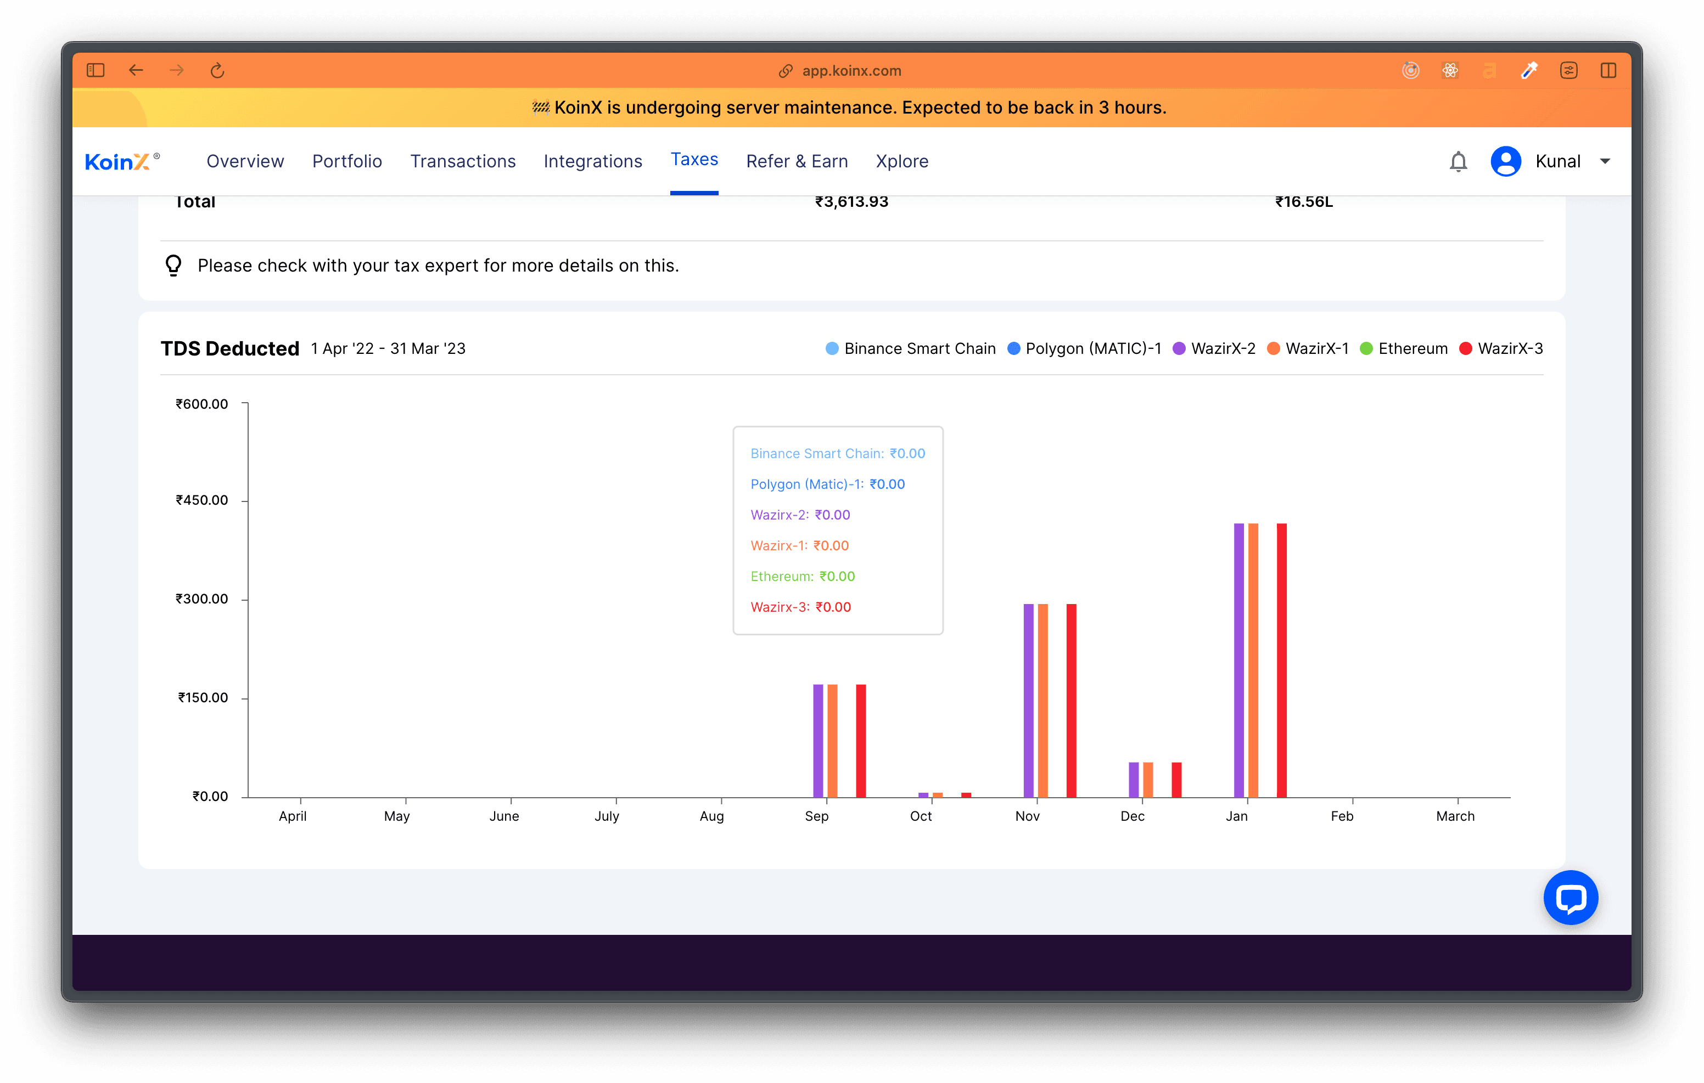The height and width of the screenshot is (1083, 1704).
Task: Click tooltip row 'Polygon (Matic)-1: ₹0.00'
Action: [x=827, y=484]
